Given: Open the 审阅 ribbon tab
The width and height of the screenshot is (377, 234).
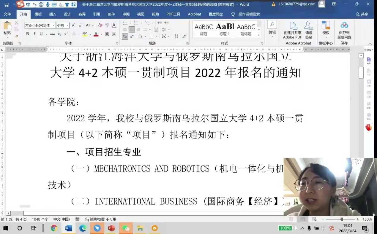Looking at the screenshot, I should pyautogui.click(x=126, y=14).
